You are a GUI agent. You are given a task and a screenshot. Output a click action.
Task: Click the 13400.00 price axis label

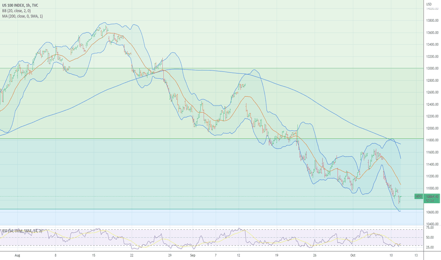(x=432, y=44)
